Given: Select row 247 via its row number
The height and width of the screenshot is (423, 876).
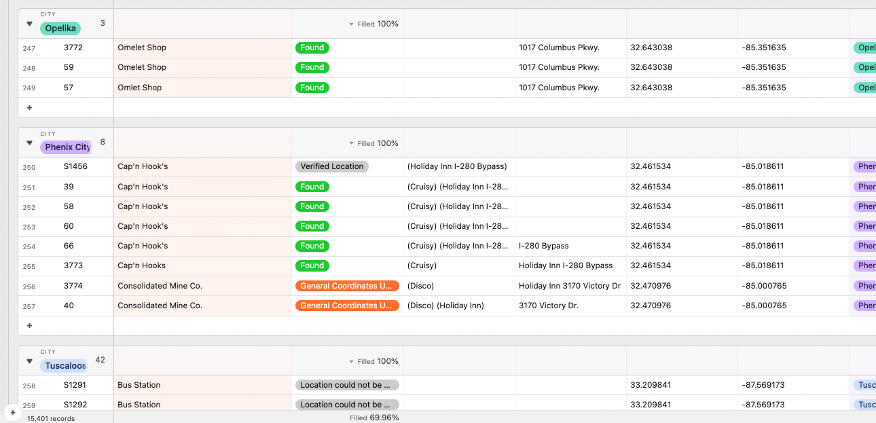Looking at the screenshot, I should click(29, 48).
